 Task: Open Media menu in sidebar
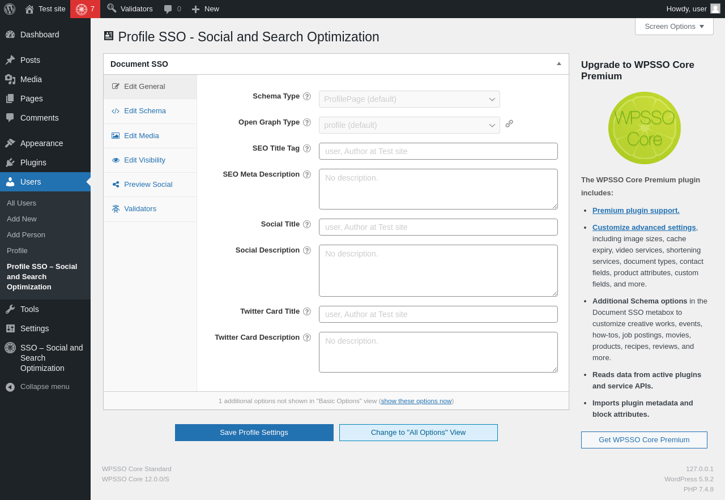[x=45, y=79]
